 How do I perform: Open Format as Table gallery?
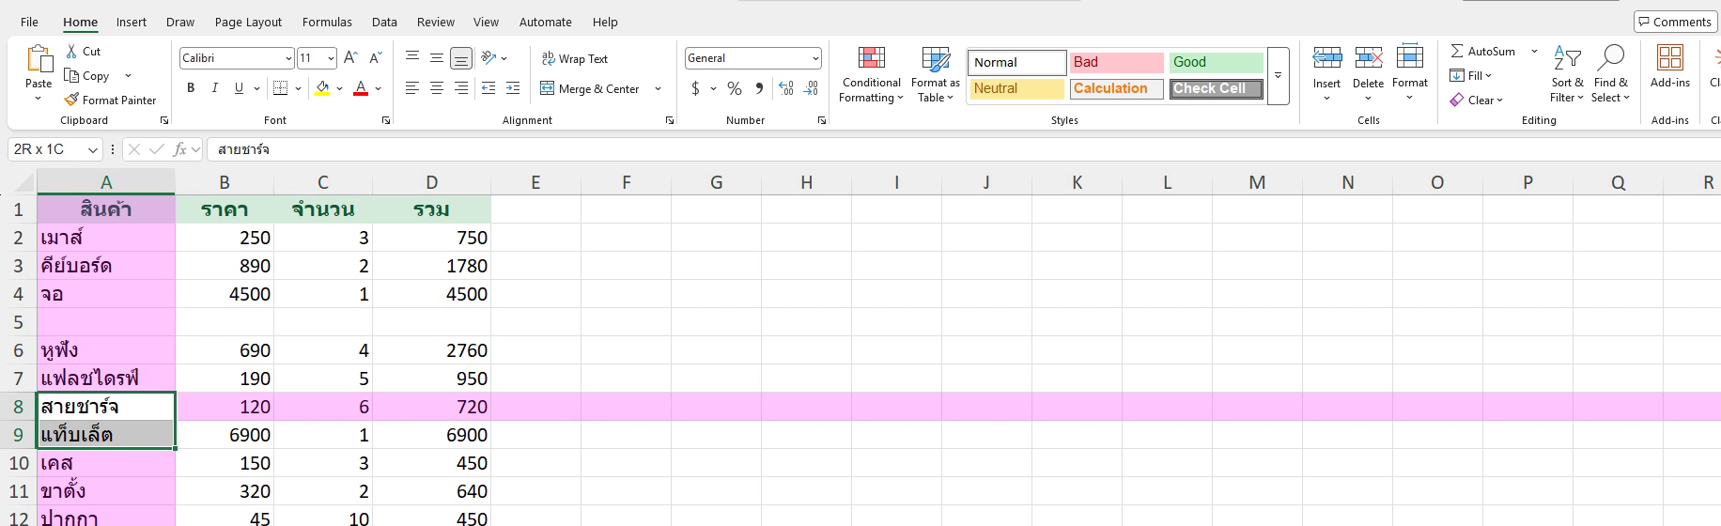(935, 74)
